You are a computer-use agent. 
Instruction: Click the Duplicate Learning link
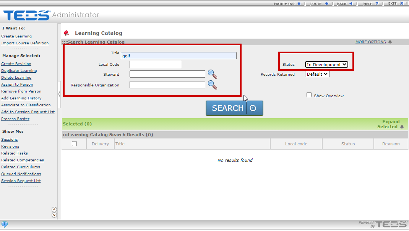coord(19,71)
